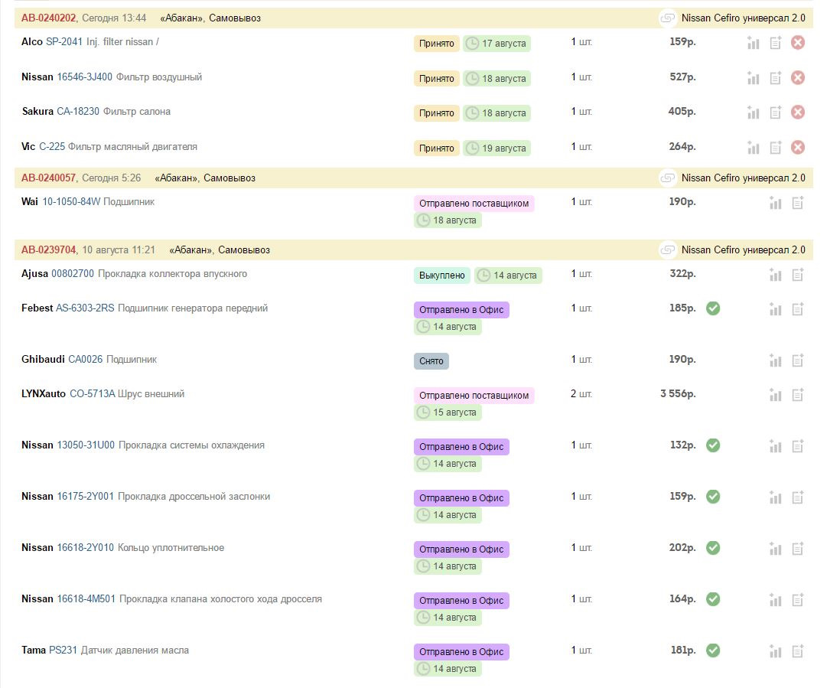
Task: Show statistics chart for LYNXauto CO-5713A
Action: pos(776,395)
